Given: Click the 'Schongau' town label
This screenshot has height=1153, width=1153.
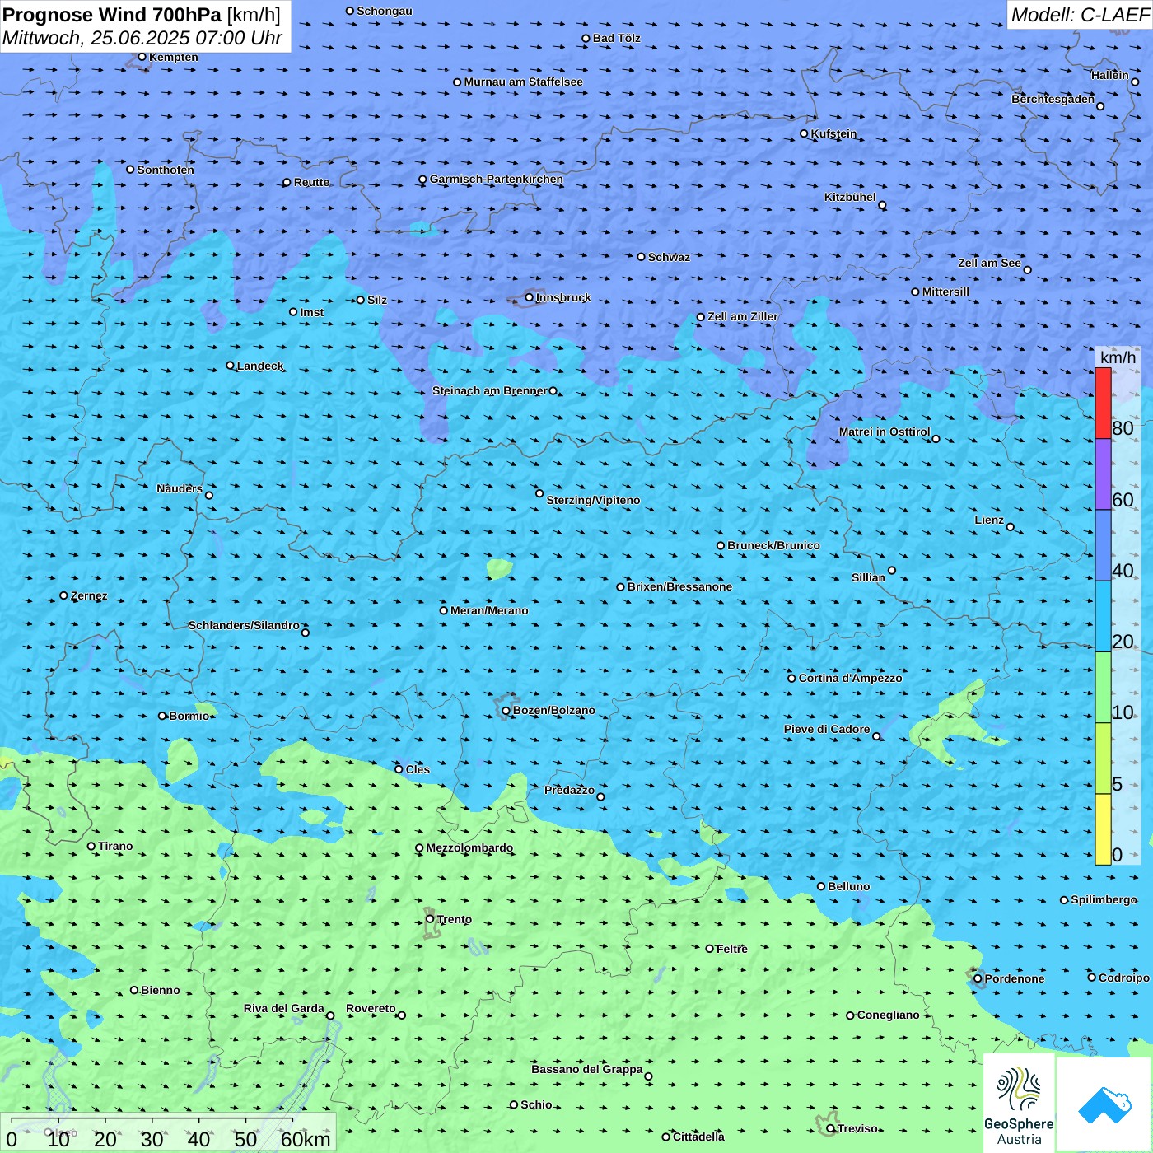Looking at the screenshot, I should click(385, 11).
